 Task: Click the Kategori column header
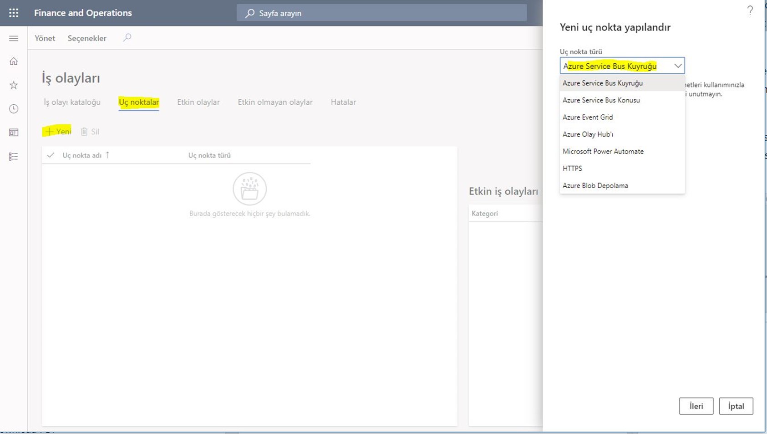tap(485, 213)
